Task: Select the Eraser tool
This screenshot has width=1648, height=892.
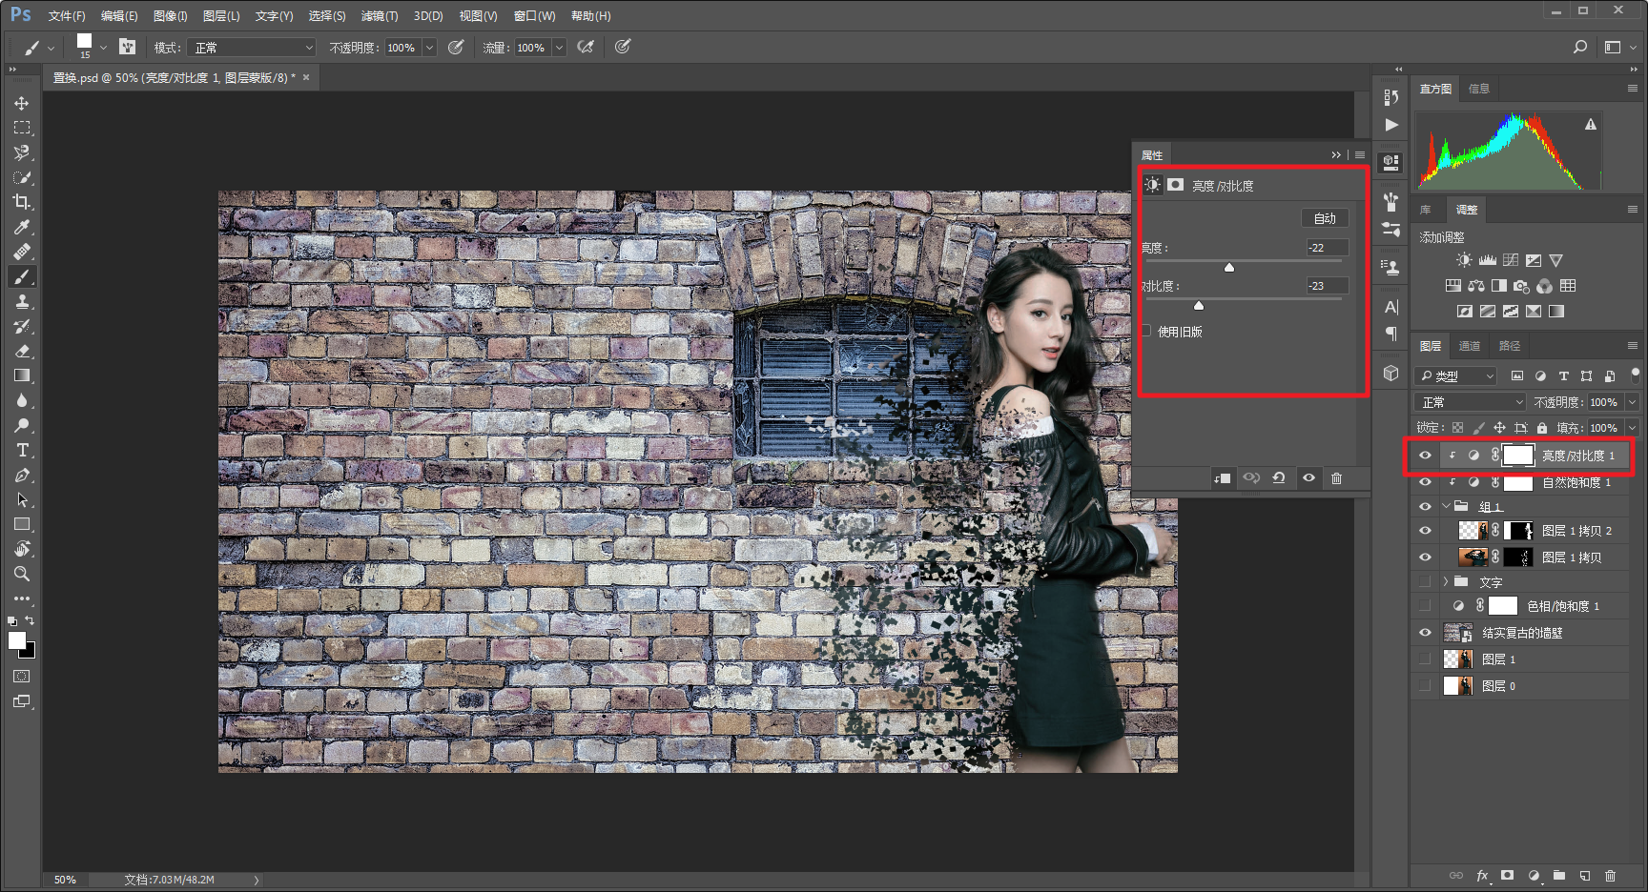Action: click(21, 351)
